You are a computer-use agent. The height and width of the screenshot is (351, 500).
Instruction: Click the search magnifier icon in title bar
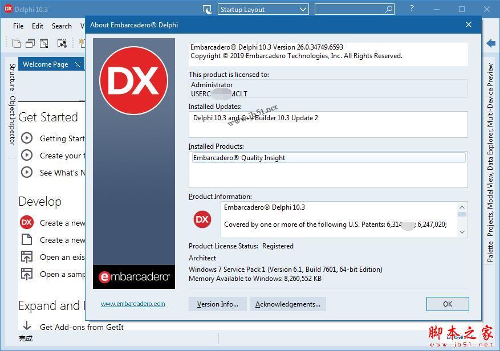coord(388,9)
